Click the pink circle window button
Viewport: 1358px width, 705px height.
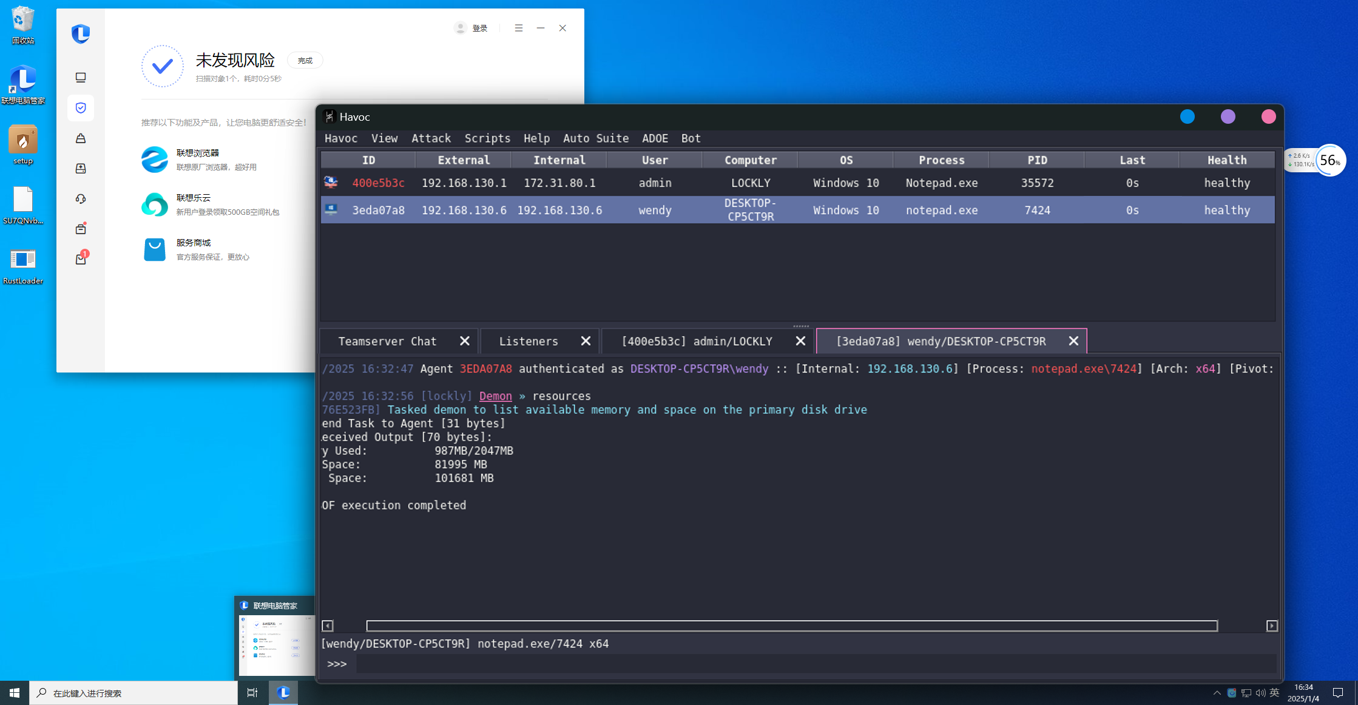pyautogui.click(x=1268, y=116)
